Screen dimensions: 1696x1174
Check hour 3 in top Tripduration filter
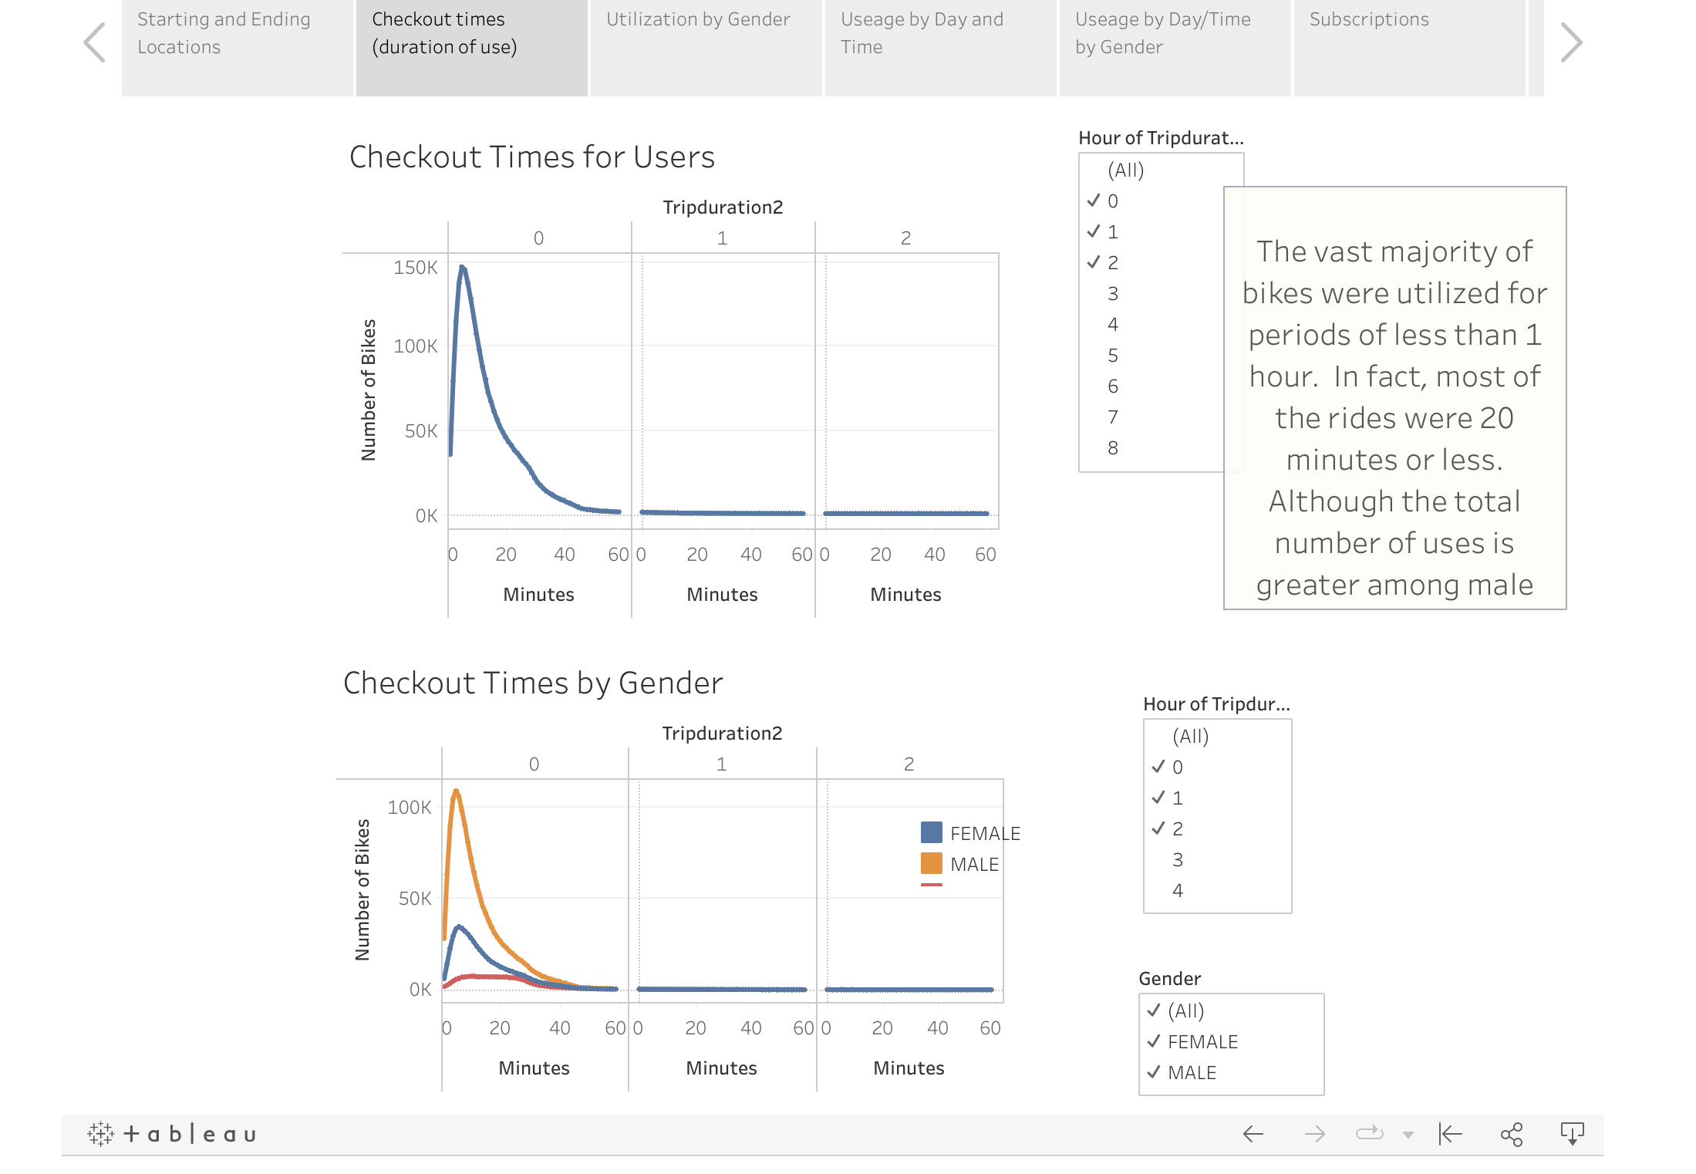(x=1112, y=294)
